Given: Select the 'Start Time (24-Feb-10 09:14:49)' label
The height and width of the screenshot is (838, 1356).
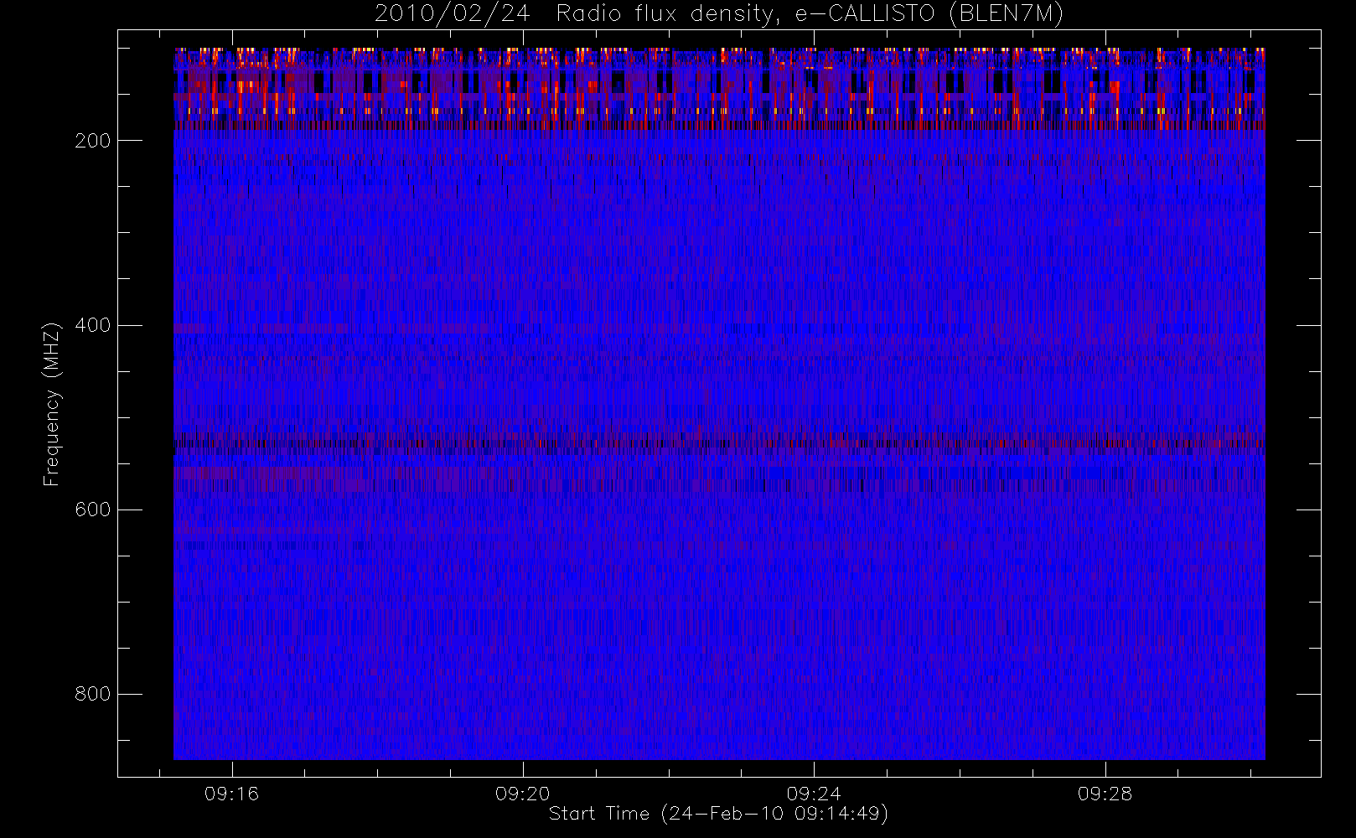Looking at the screenshot, I should pyautogui.click(x=718, y=814).
